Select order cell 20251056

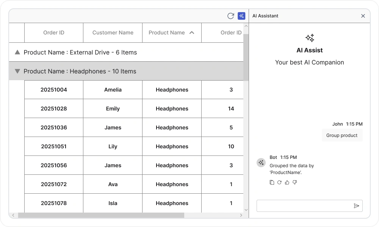[x=54, y=165]
